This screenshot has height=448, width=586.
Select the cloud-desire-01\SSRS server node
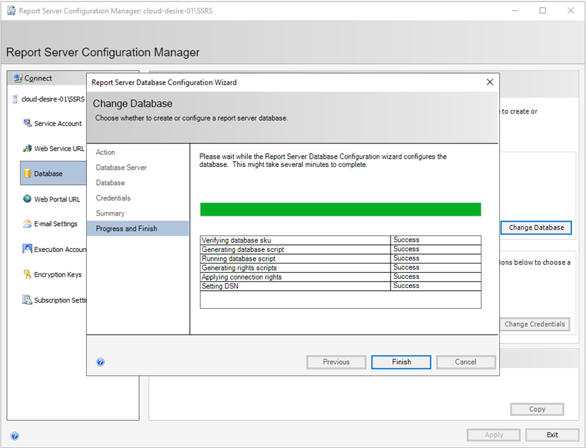click(x=49, y=99)
